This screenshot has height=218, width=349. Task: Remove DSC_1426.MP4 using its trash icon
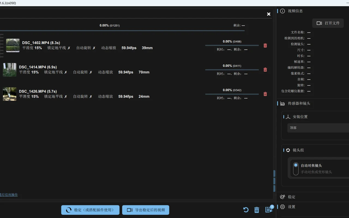265,94
